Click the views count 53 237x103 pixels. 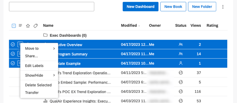coord(199,101)
